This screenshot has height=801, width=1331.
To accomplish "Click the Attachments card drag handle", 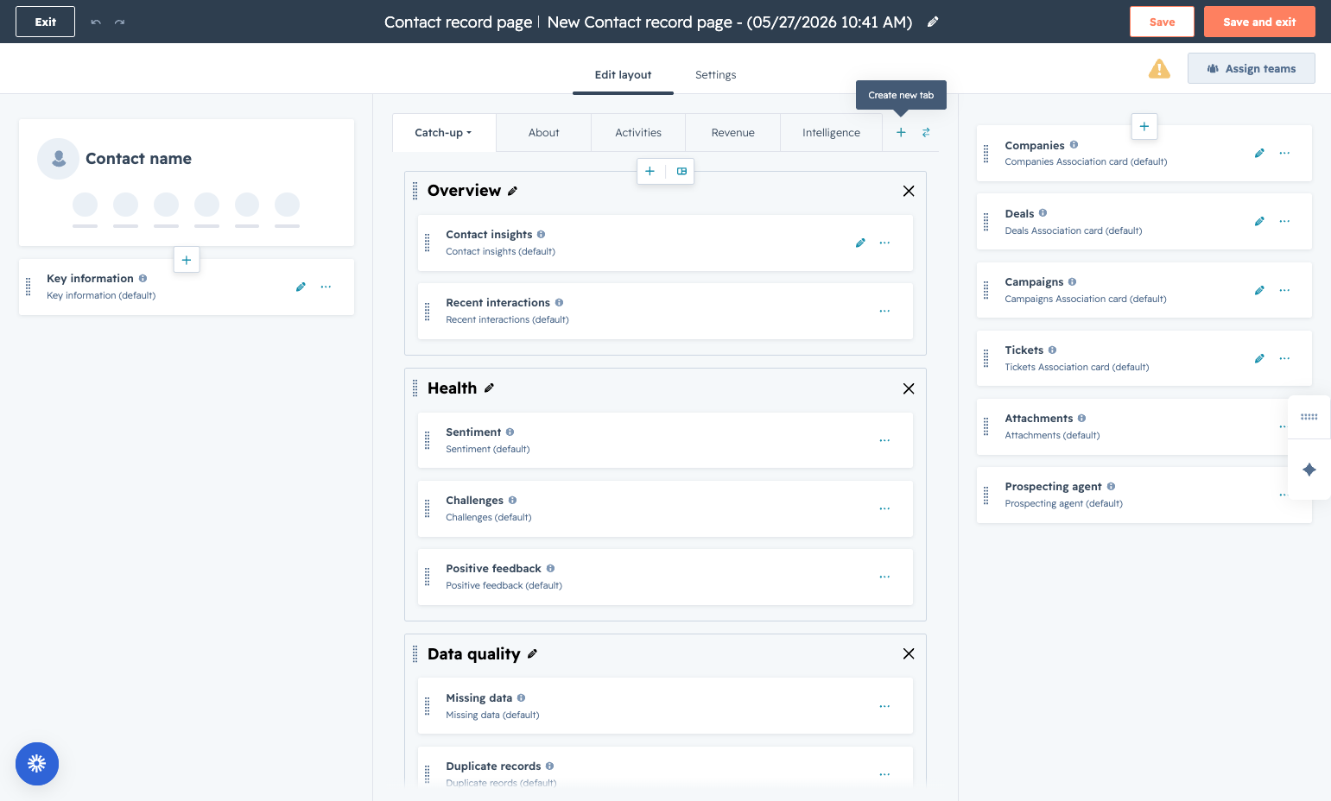I will pos(986,426).
